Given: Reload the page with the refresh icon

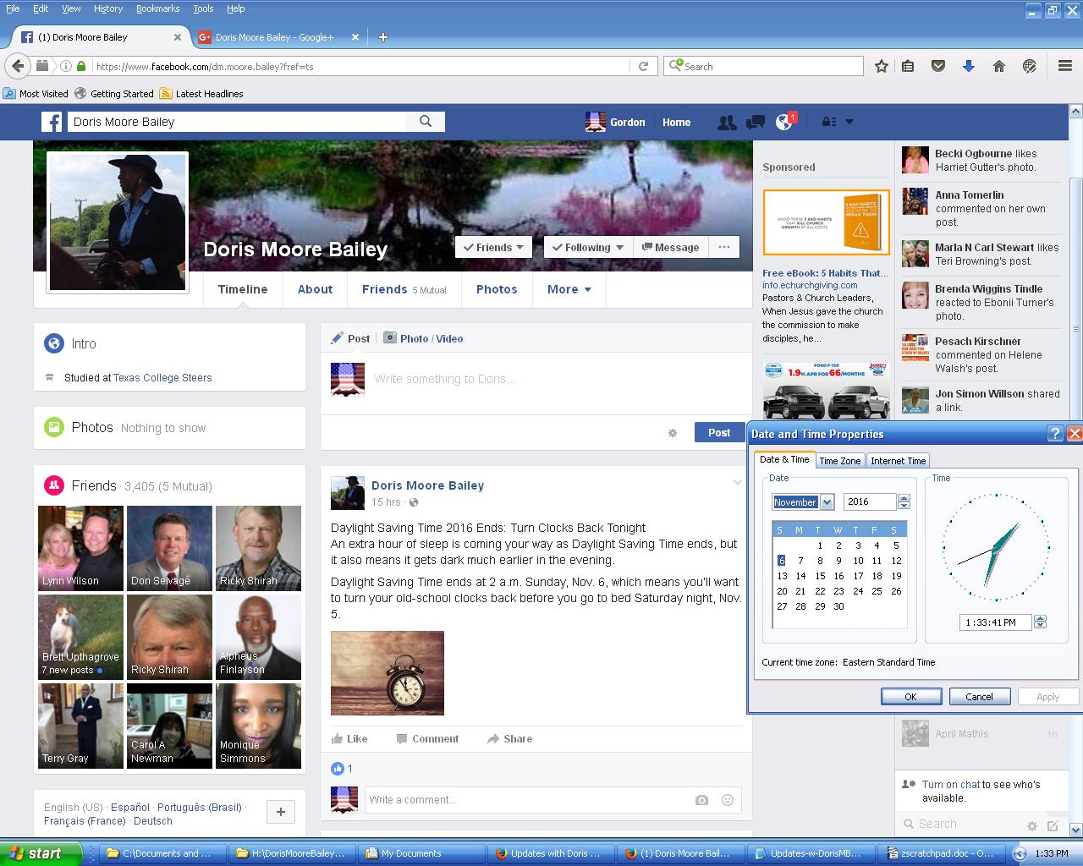Looking at the screenshot, I should pos(643,66).
